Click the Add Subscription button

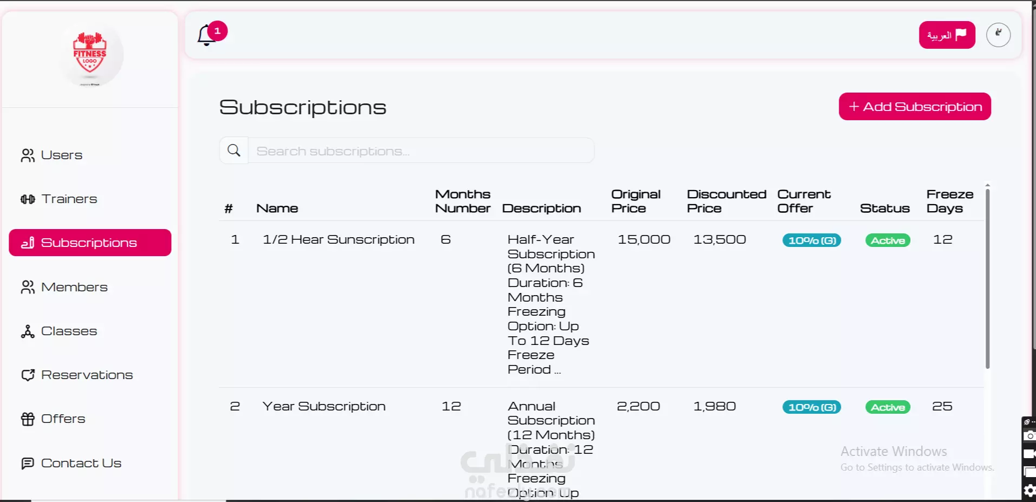(x=915, y=107)
